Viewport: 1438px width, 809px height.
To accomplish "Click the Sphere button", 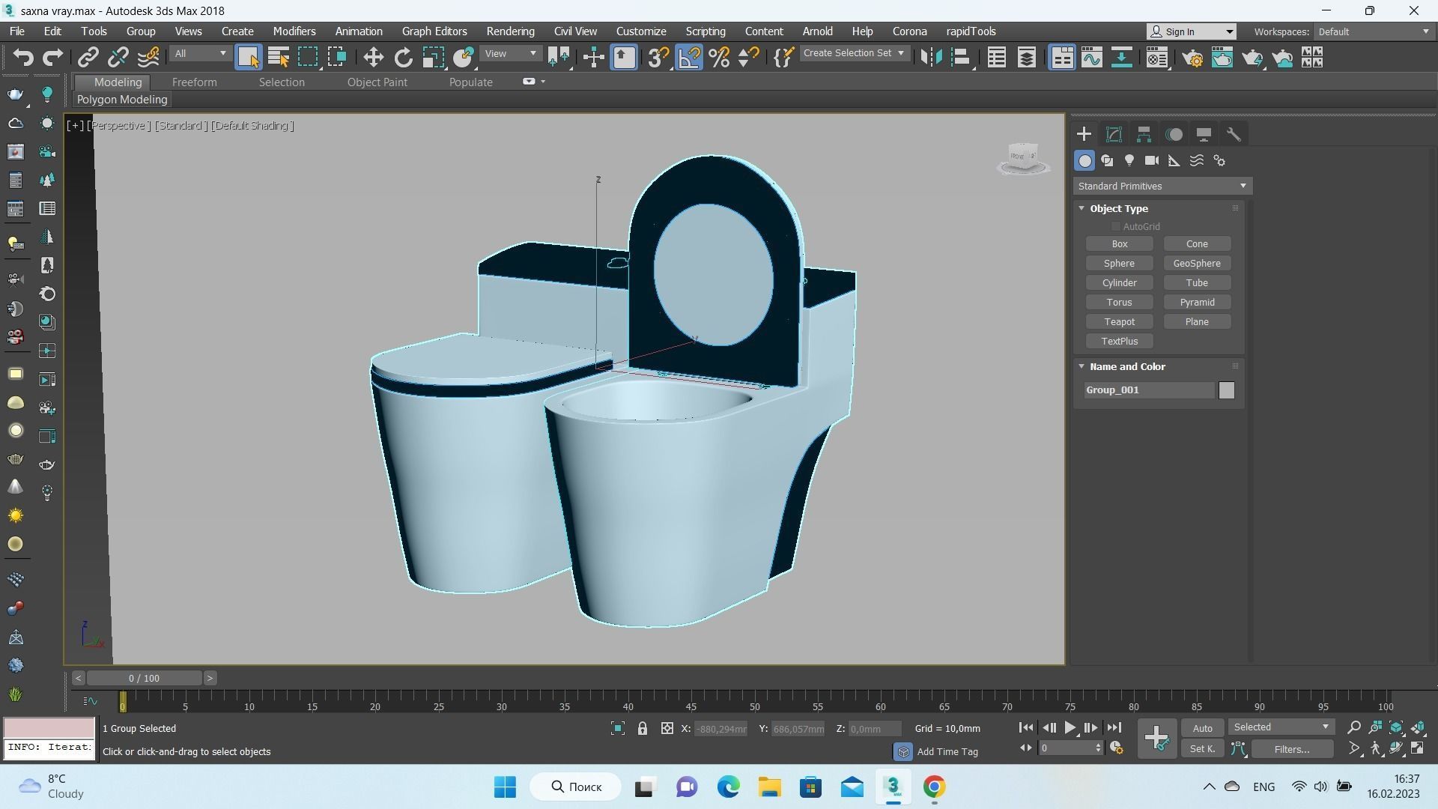I will coord(1119,264).
